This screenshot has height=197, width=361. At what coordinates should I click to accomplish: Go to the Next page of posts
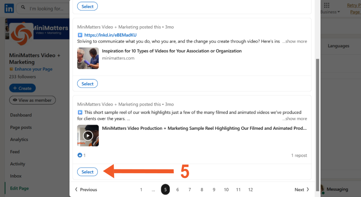pos(302,190)
